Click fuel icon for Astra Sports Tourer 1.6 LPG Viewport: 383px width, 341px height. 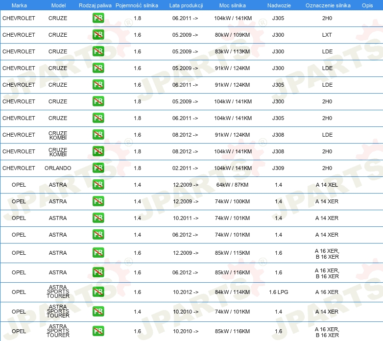click(98, 292)
